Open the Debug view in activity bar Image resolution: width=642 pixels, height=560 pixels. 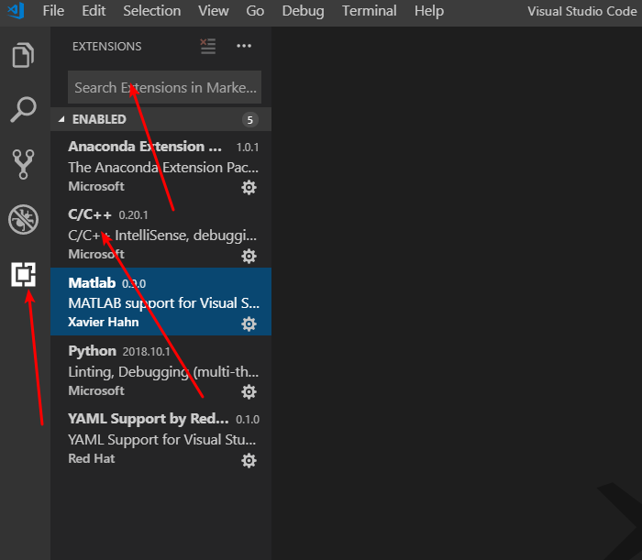[x=23, y=219]
